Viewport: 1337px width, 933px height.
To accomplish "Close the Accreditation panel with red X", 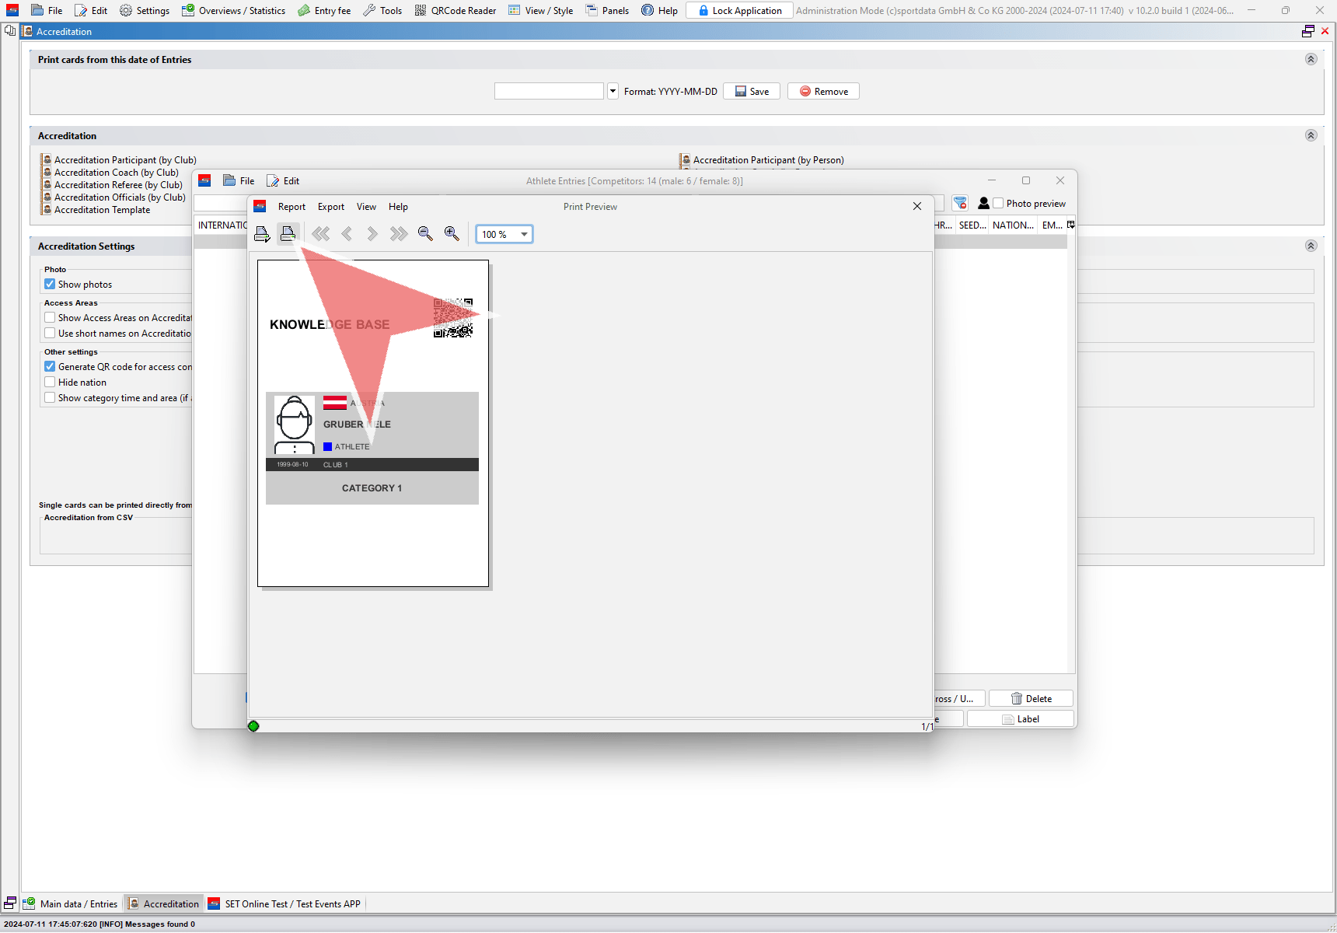I will pyautogui.click(x=1325, y=31).
